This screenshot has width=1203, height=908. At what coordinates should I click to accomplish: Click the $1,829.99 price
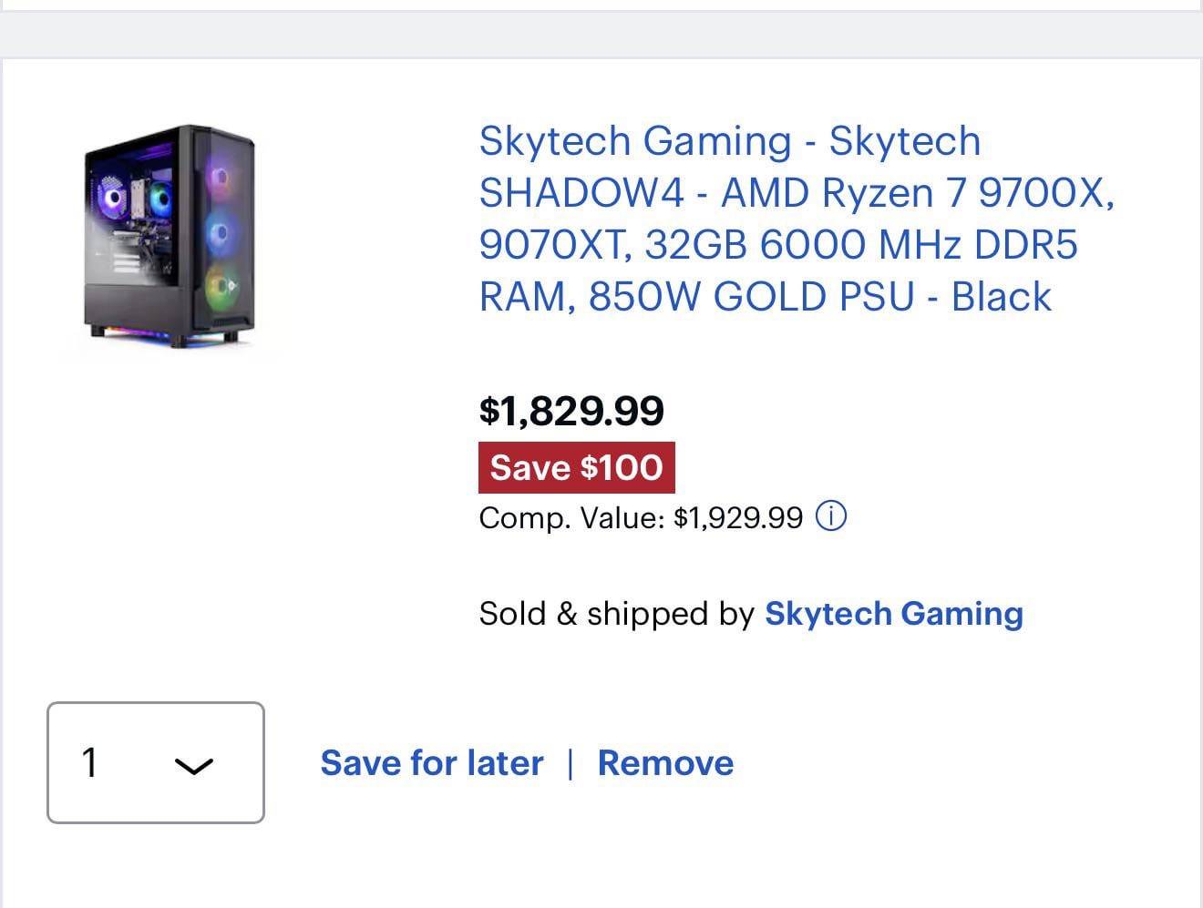tap(571, 411)
